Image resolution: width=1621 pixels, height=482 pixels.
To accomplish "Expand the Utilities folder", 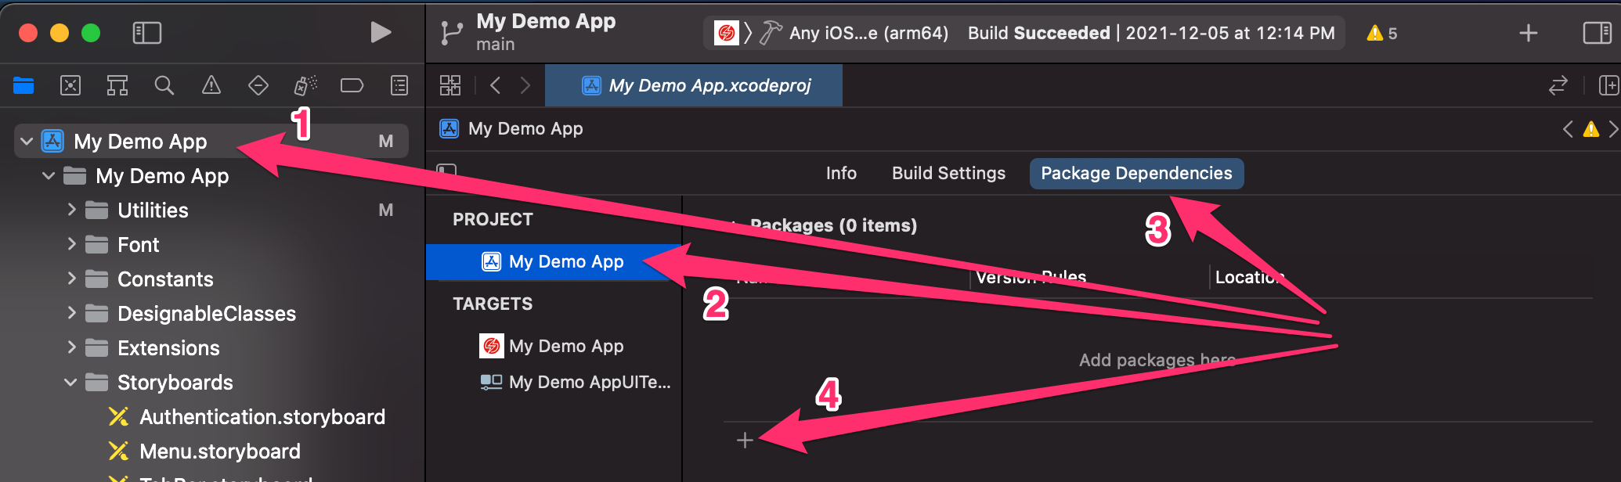I will (x=71, y=210).
